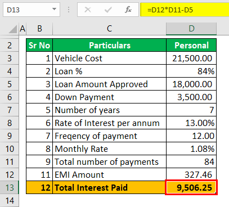Viewport: 229px width, 207px height.
Task: Open the Insert Function fx icon
Action: [x=128, y=10]
